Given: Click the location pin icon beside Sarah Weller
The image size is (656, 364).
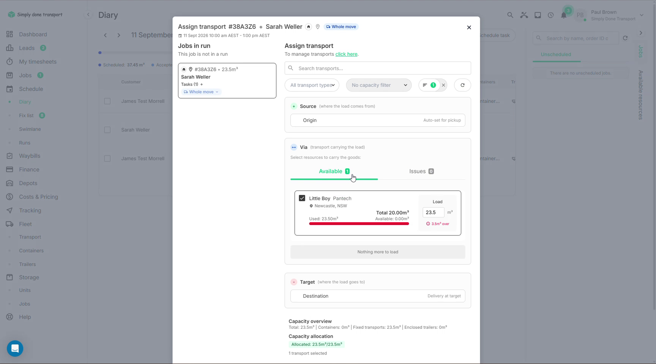Looking at the screenshot, I should pos(318,27).
